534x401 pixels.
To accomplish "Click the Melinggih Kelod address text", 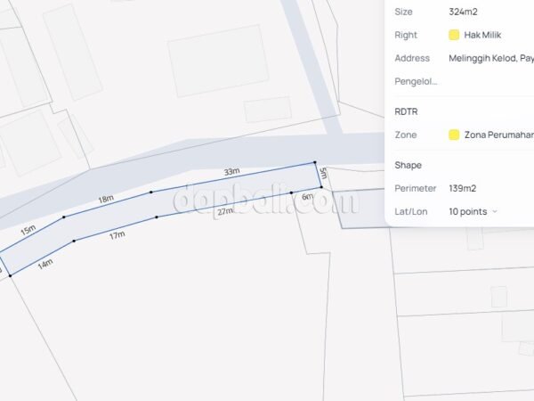I will point(491,58).
